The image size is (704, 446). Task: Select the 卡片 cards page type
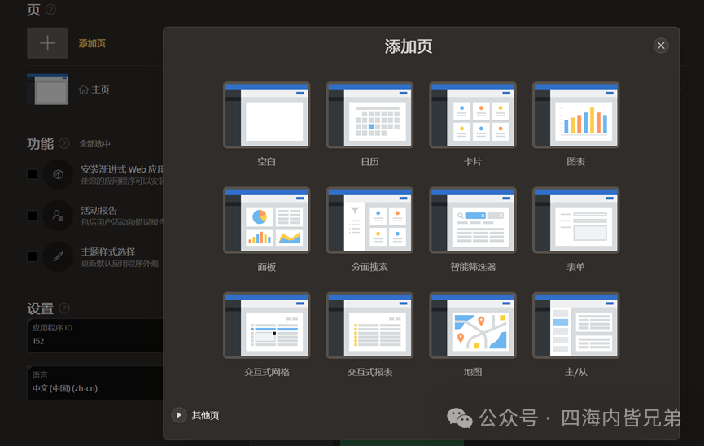pos(473,115)
